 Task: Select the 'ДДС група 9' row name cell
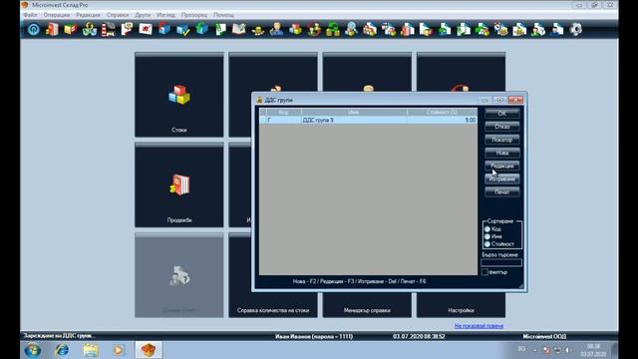(354, 120)
